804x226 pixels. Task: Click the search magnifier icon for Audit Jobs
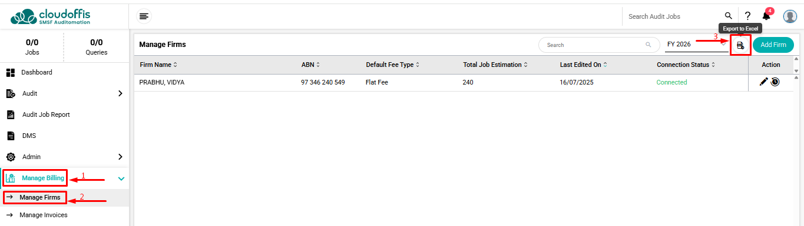click(729, 16)
